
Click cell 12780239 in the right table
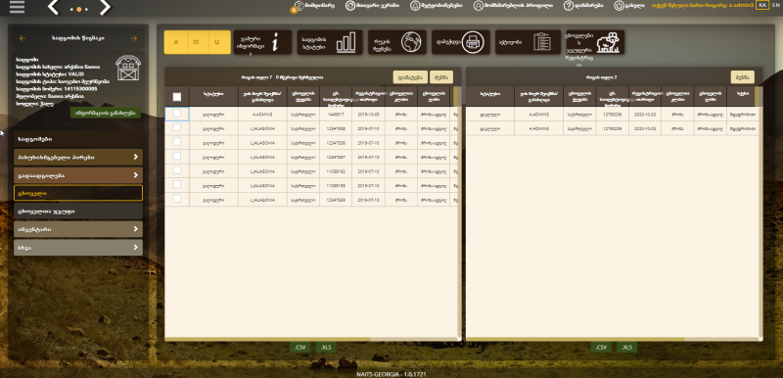click(613, 128)
